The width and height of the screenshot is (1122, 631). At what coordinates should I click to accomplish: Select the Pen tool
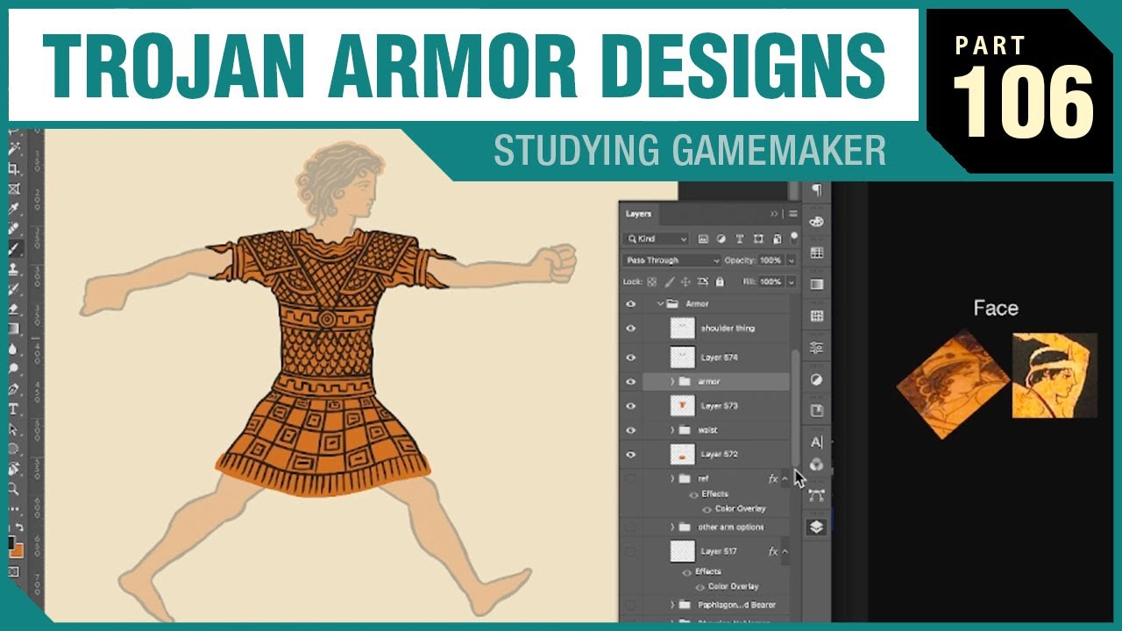point(14,389)
